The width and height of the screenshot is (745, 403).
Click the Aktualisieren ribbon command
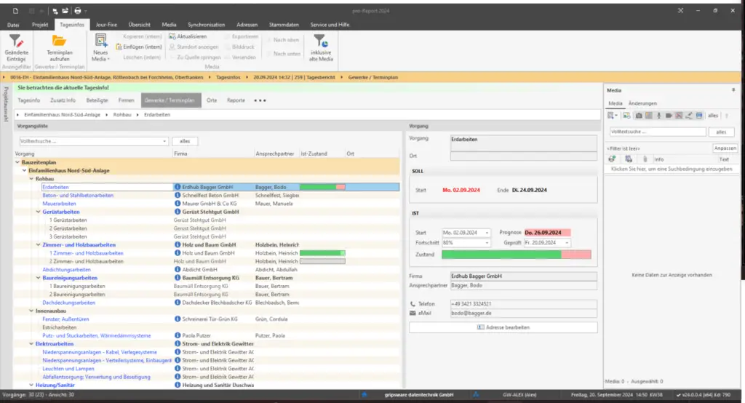coord(188,36)
